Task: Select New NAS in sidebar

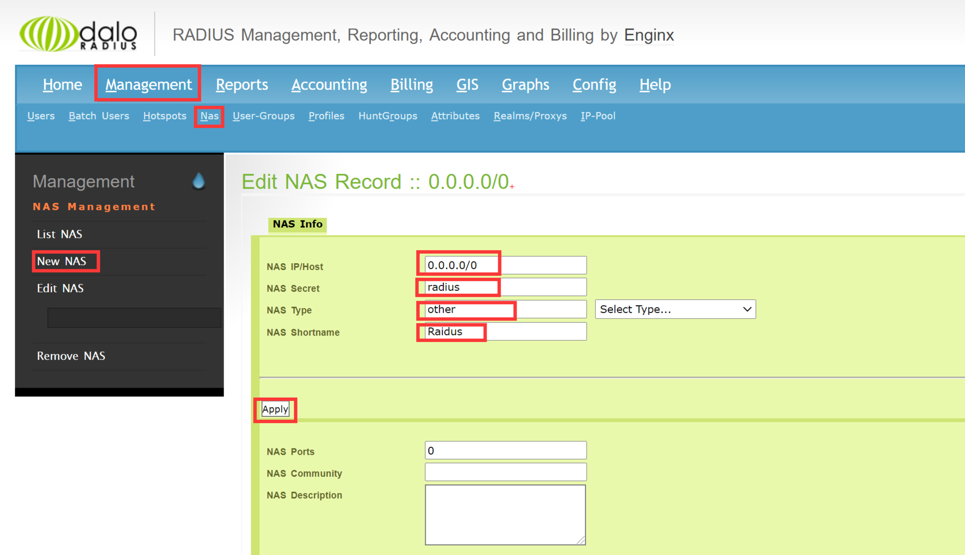Action: (62, 261)
